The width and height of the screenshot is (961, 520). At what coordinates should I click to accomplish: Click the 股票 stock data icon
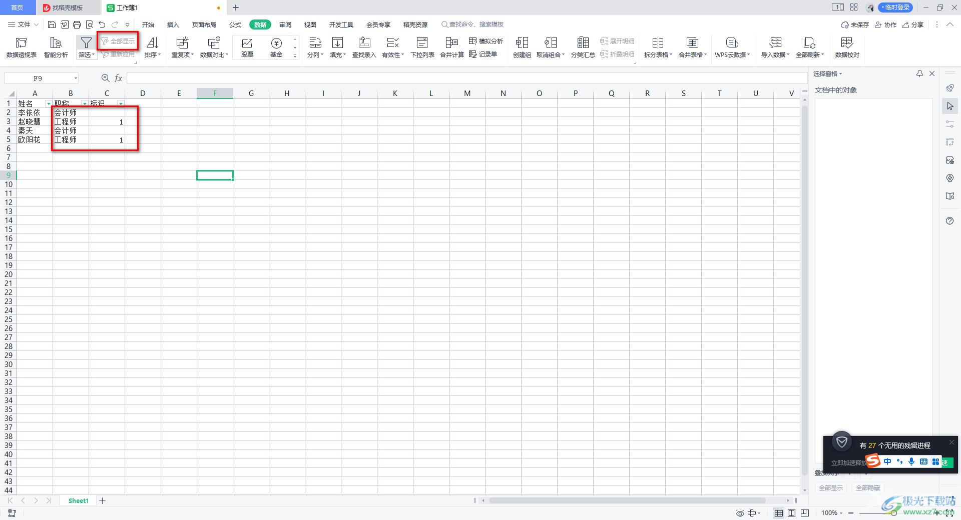tap(247, 47)
